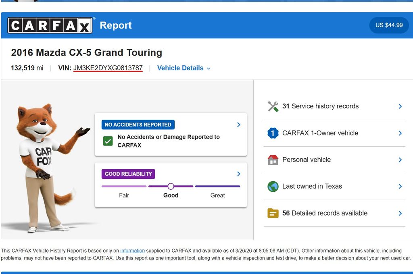
Task: Click the underlined VIN number
Action: (108, 68)
